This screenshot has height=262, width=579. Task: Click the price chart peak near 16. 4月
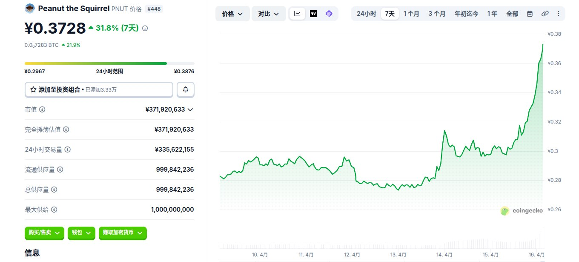(x=542, y=44)
